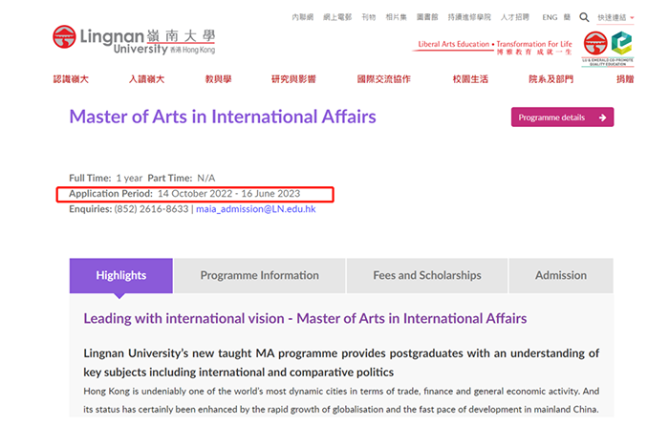This screenshot has height=426, width=669.
Task: Open 院系及部門 menu item
Action: point(551,79)
